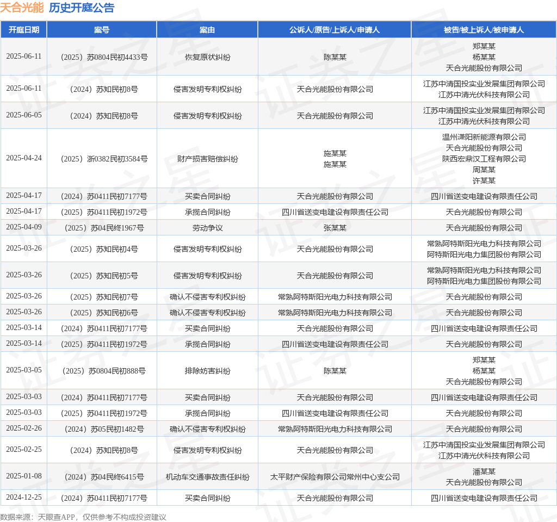
Task: Click case number (2024)苏05民初1482号
Action: pos(104,430)
